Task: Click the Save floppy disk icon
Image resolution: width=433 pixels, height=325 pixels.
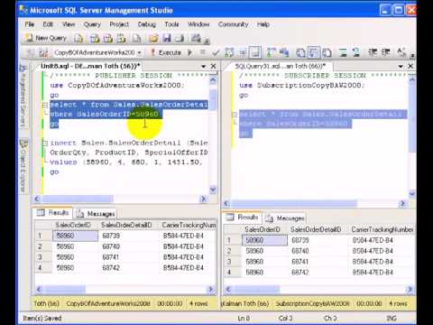Action: pyautogui.click(x=167, y=38)
